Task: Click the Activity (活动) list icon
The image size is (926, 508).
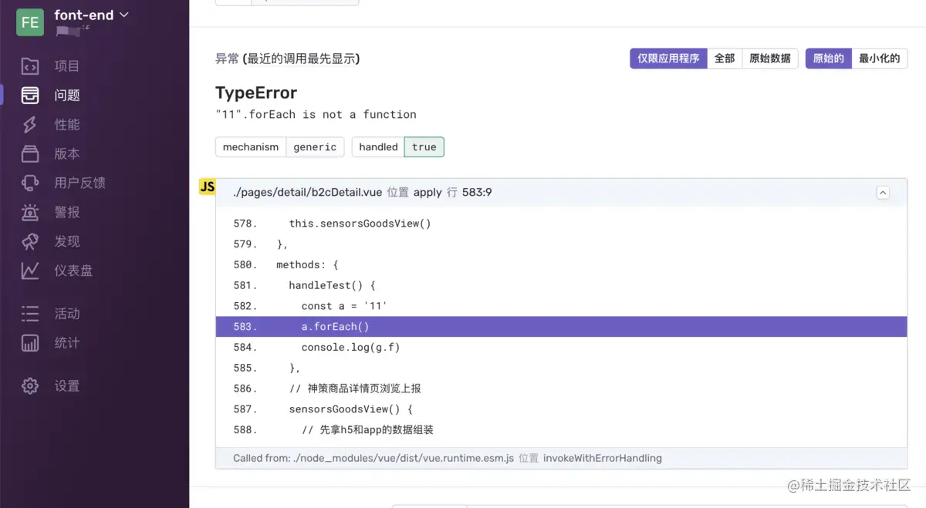Action: (30, 314)
